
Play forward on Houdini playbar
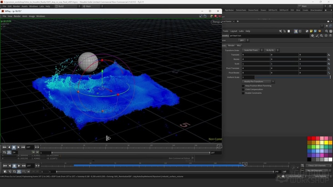[x=19, y=166]
